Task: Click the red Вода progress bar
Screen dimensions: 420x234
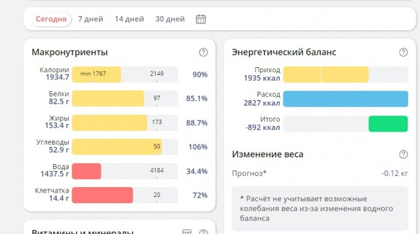Action: (86, 171)
